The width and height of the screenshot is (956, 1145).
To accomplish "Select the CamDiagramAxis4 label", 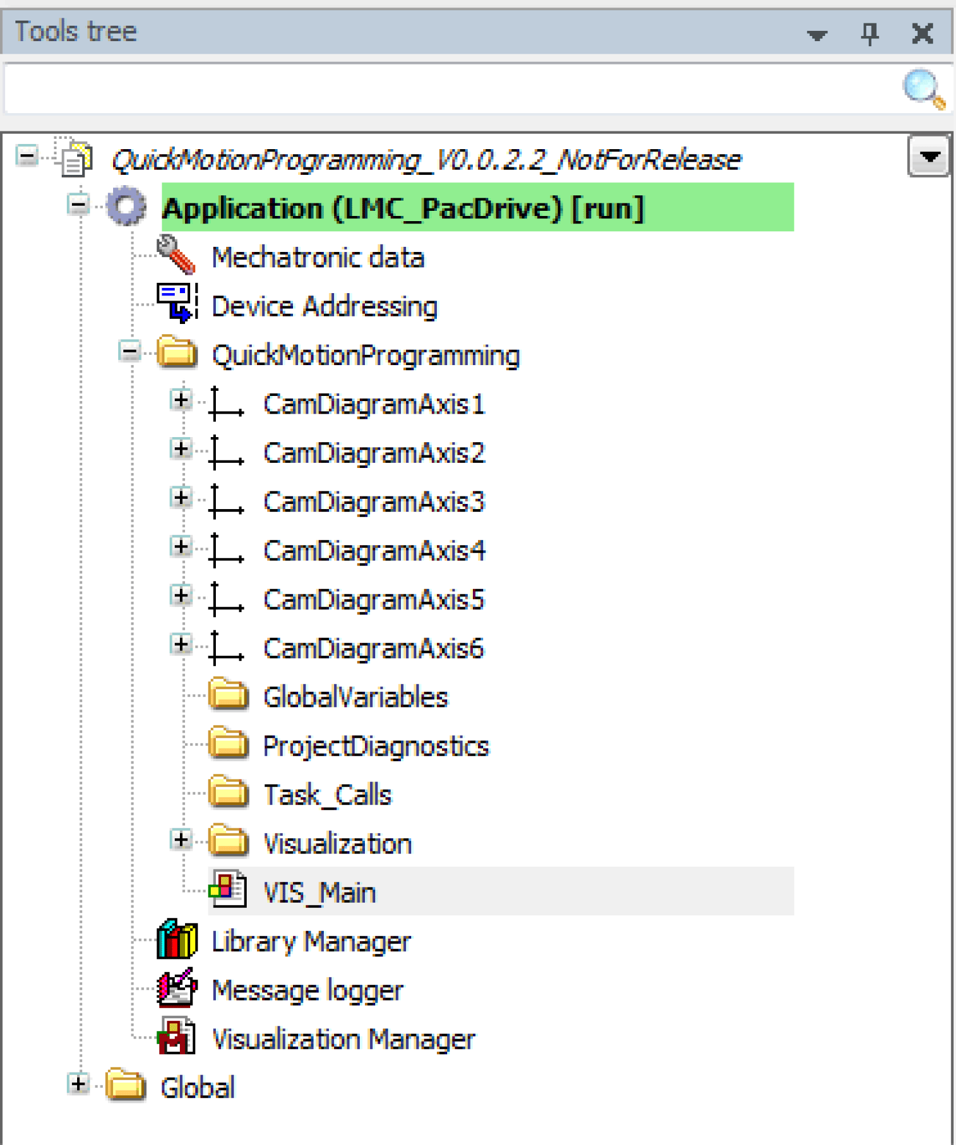I will point(374,551).
